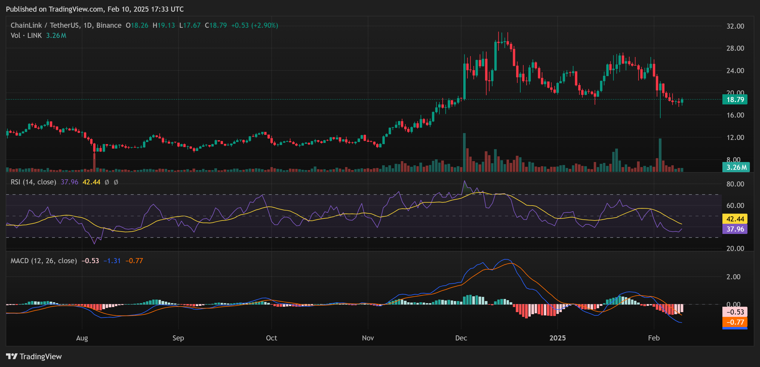Click the Dec label on the time axis
The width and height of the screenshot is (760, 367).
point(461,338)
